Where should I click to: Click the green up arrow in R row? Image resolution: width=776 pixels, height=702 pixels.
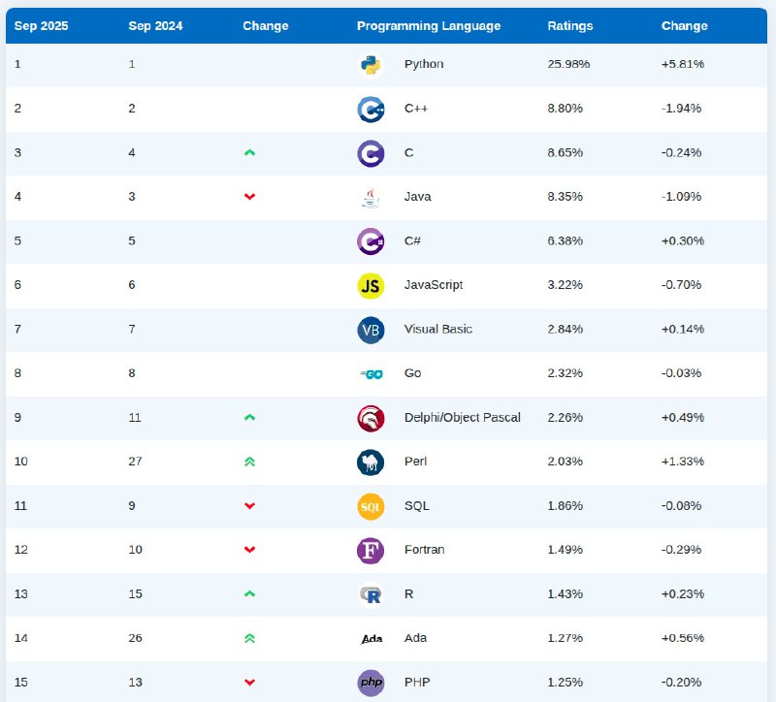point(249,593)
